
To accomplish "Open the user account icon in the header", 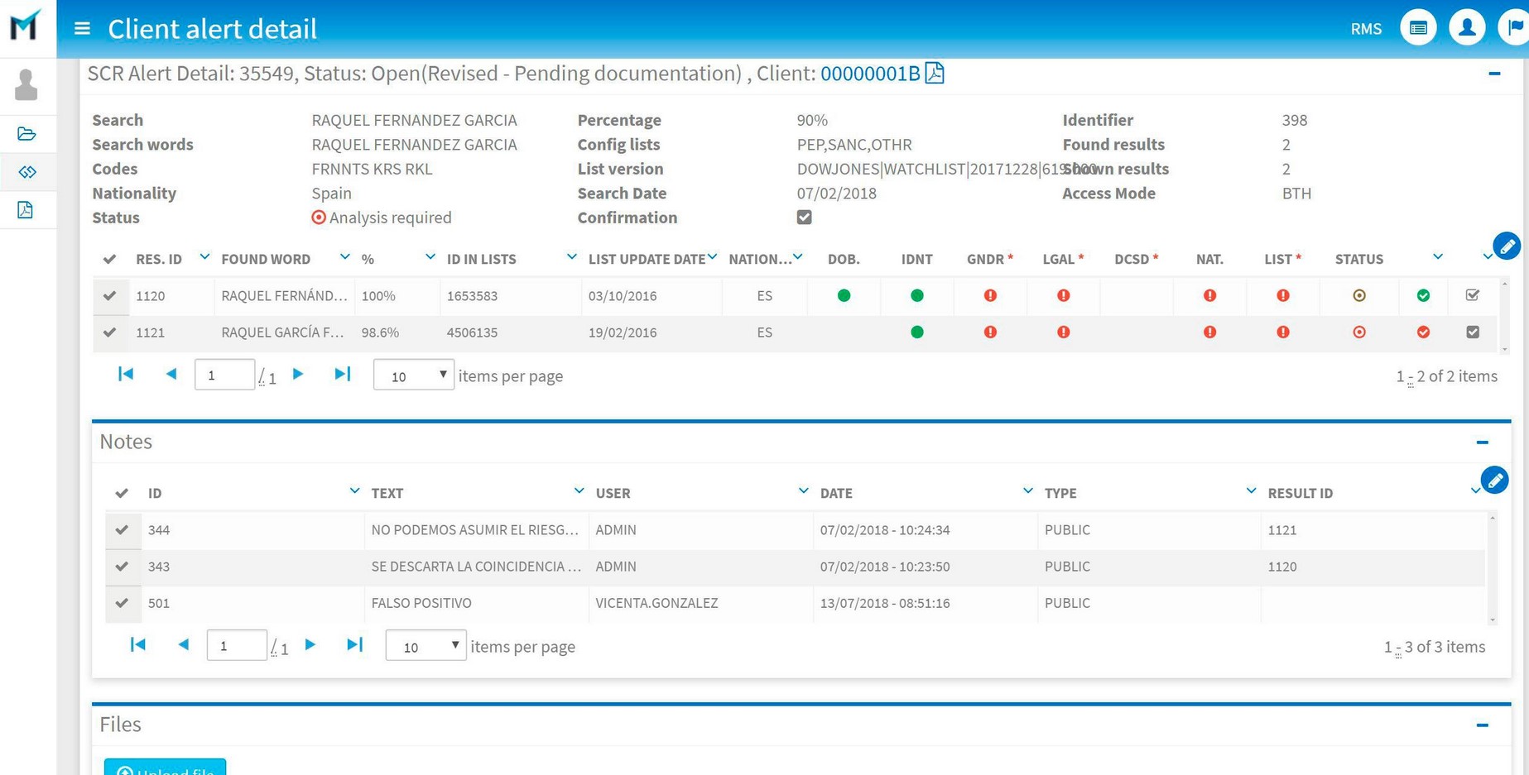I will pos(1467,27).
